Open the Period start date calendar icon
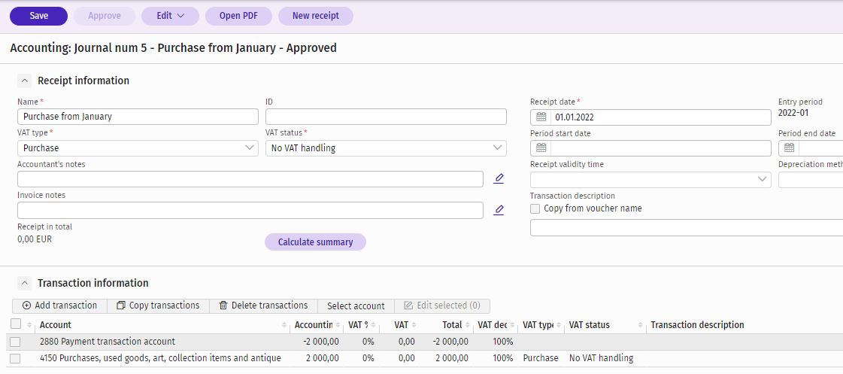The image size is (843, 374). tap(541, 148)
